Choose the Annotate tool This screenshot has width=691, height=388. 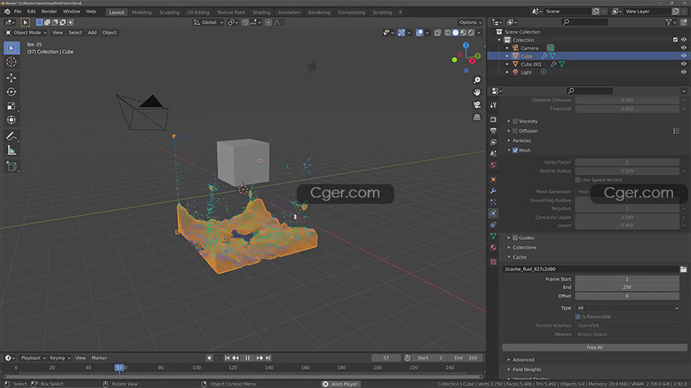click(12, 136)
